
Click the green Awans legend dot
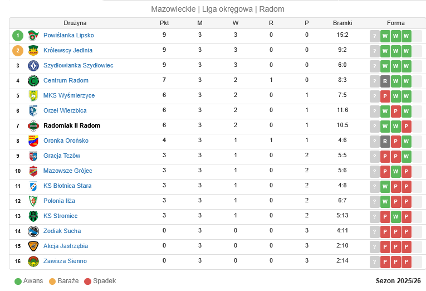(18, 282)
